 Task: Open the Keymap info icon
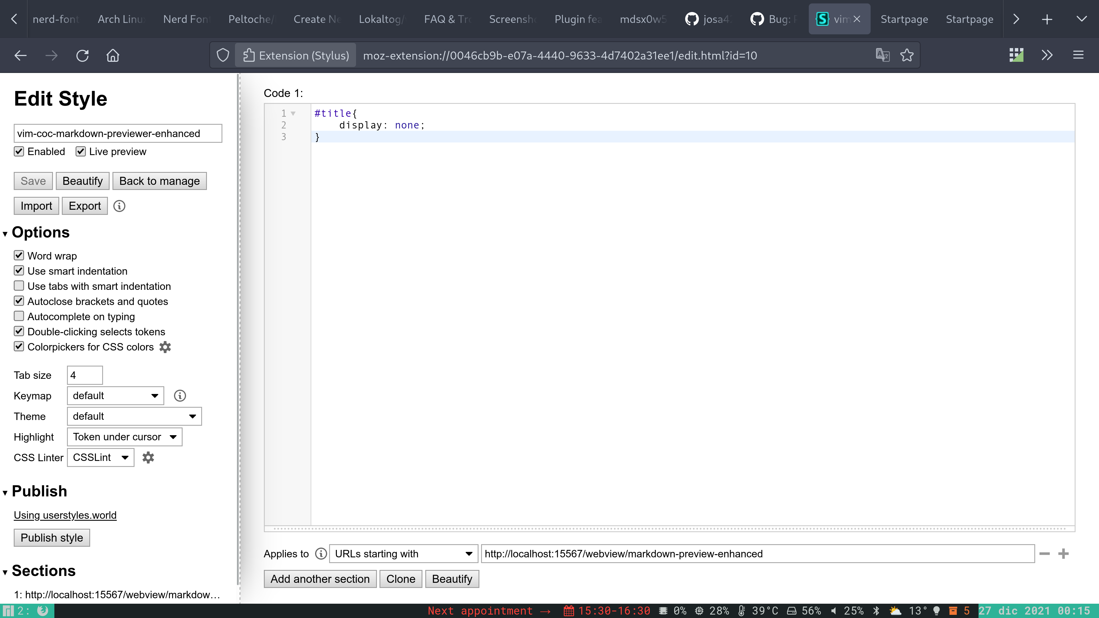(180, 395)
